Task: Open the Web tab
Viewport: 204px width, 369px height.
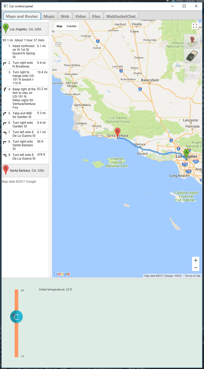Action: [65, 16]
